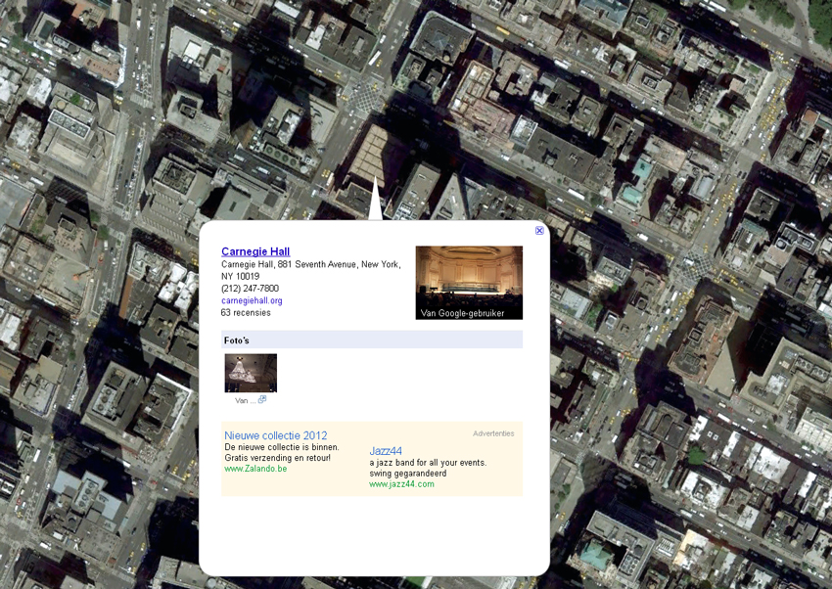The image size is (832, 589).
Task: Open the 'Nieuwe collectie 2012' ad headline
Action: pyautogui.click(x=275, y=435)
